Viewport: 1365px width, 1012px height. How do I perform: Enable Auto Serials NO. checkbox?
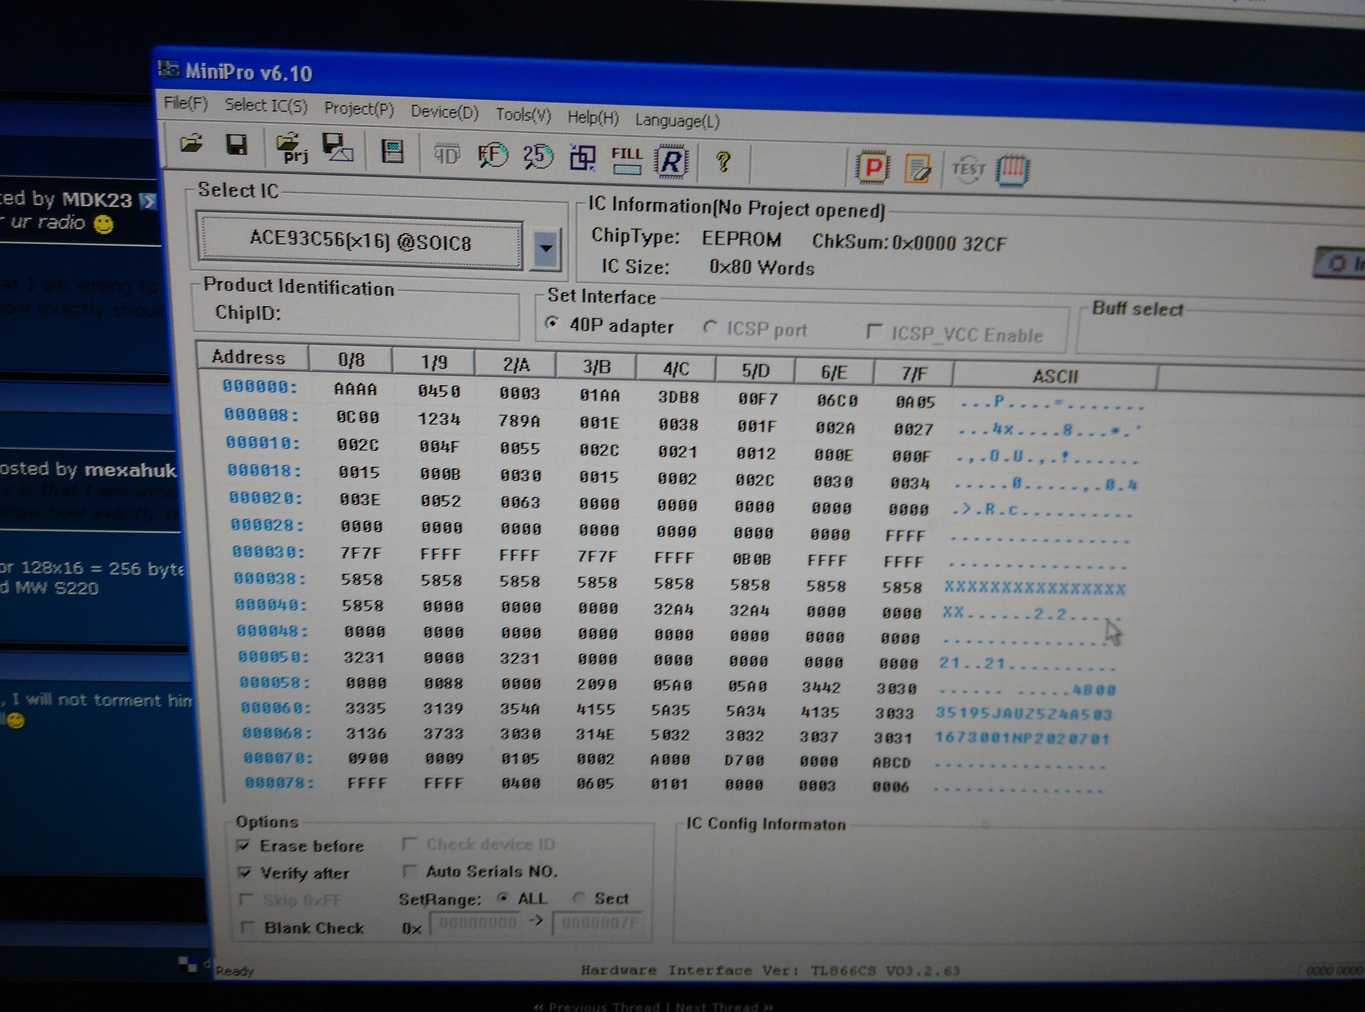[x=409, y=871]
